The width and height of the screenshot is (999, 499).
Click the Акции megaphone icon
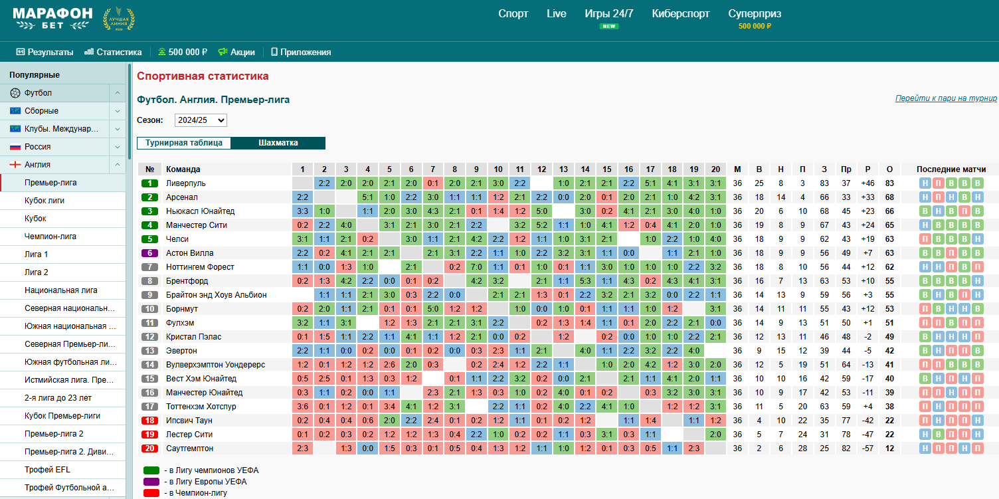pos(223,52)
